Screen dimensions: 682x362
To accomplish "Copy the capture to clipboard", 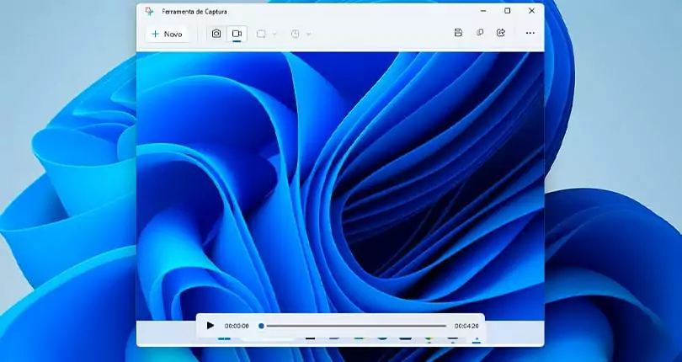I will [480, 33].
